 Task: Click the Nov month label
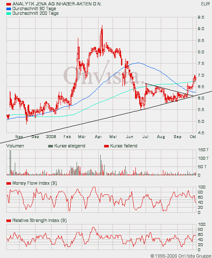(x=19, y=137)
